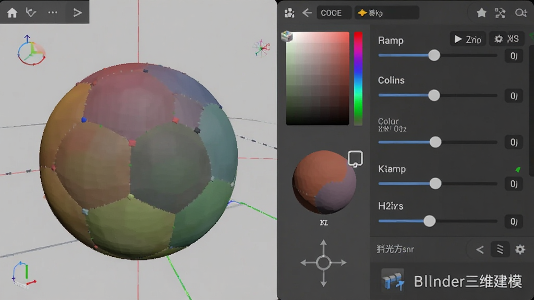Click the Ramp value field

(514, 56)
